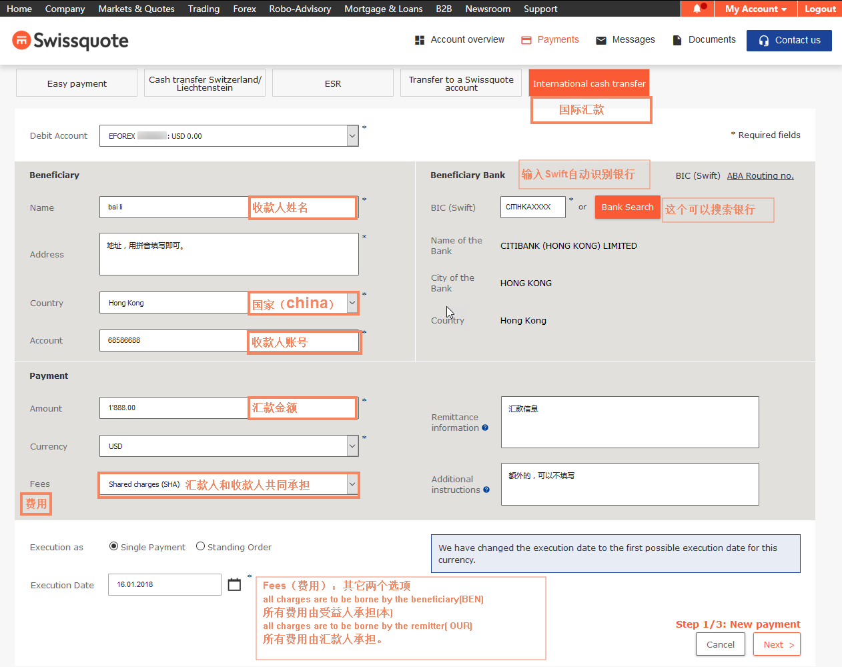Open the Account overview link

coord(468,39)
